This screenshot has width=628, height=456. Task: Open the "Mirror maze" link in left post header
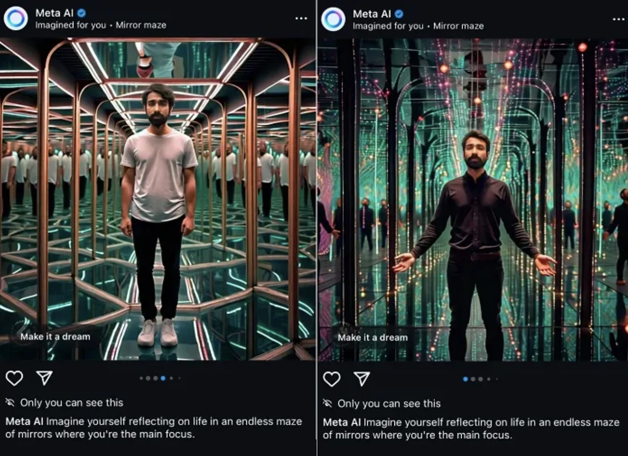click(141, 25)
